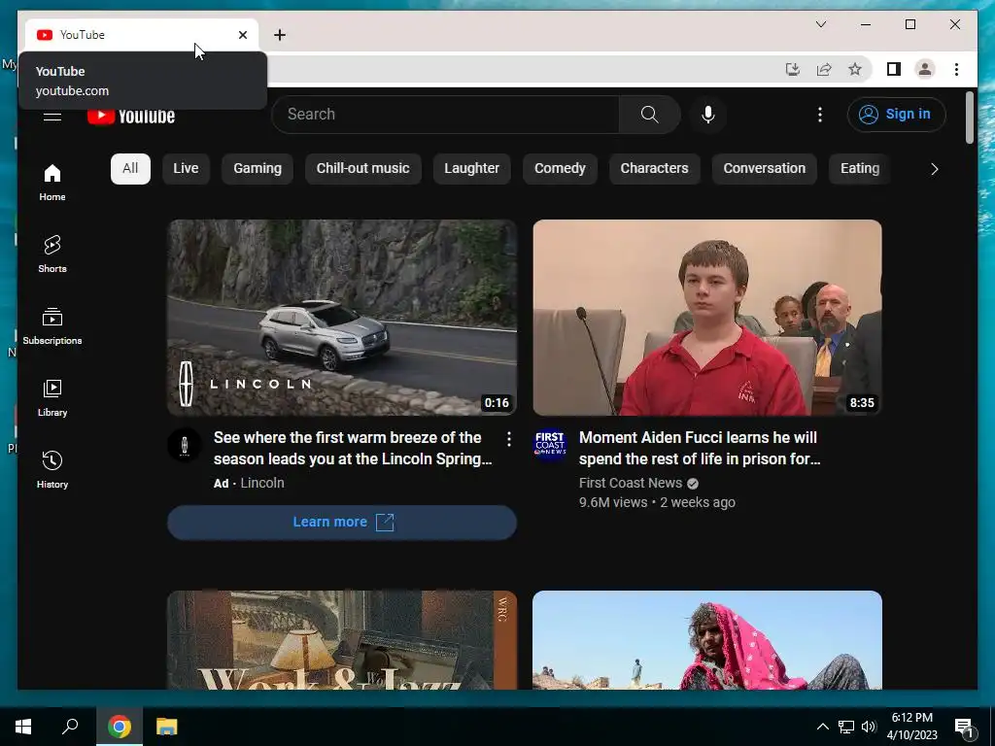Open a new Chrome tab

tap(280, 35)
